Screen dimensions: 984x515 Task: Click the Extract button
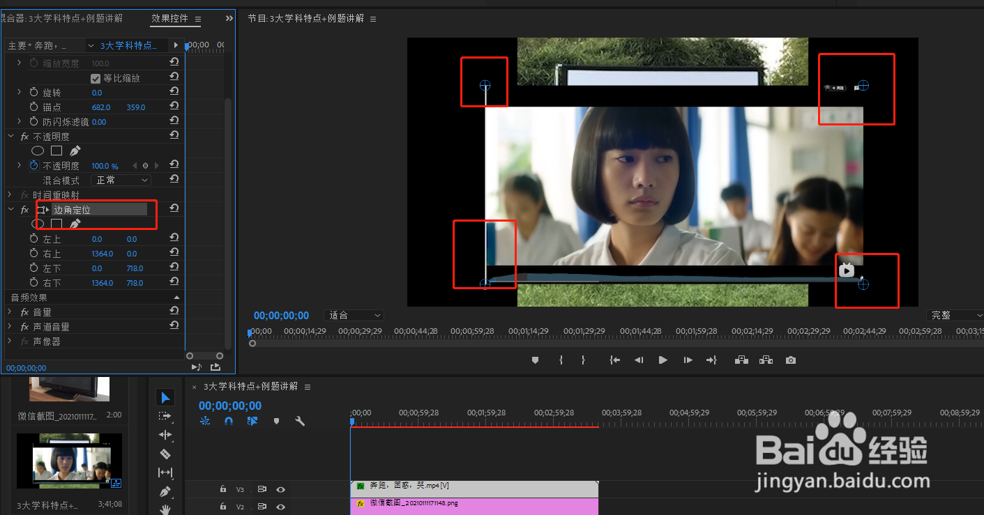point(766,360)
